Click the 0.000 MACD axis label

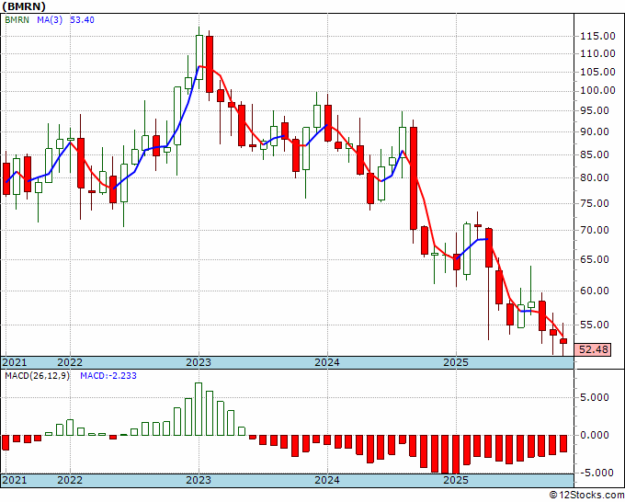point(595,435)
